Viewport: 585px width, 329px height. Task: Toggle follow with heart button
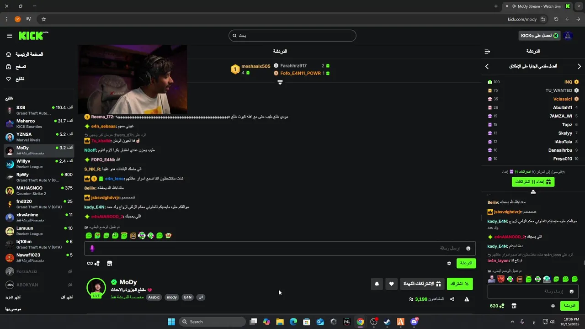click(391, 284)
